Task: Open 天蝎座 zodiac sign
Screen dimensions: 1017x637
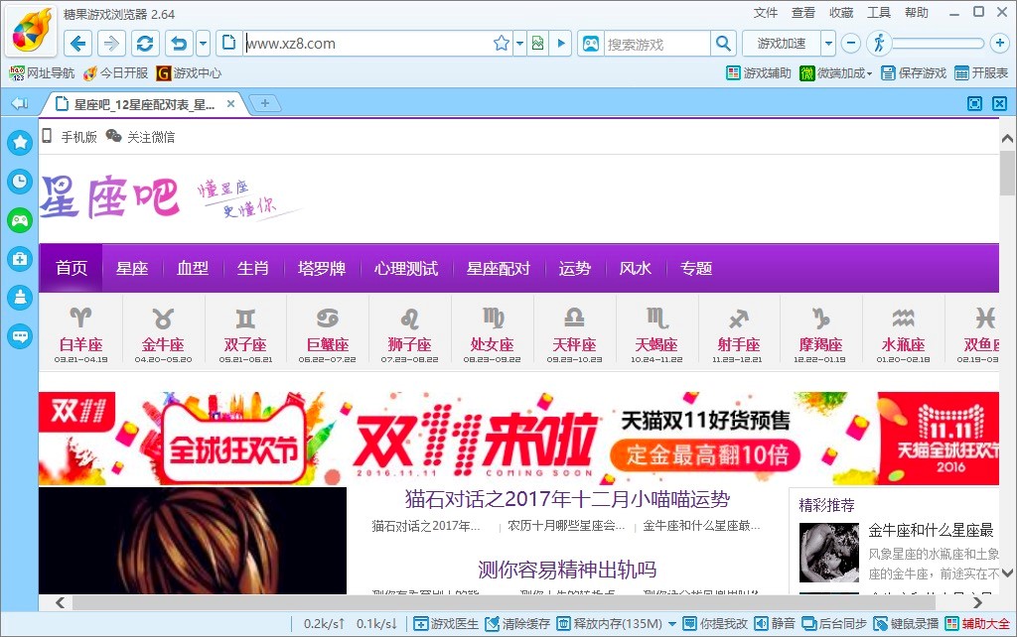Action: point(656,334)
